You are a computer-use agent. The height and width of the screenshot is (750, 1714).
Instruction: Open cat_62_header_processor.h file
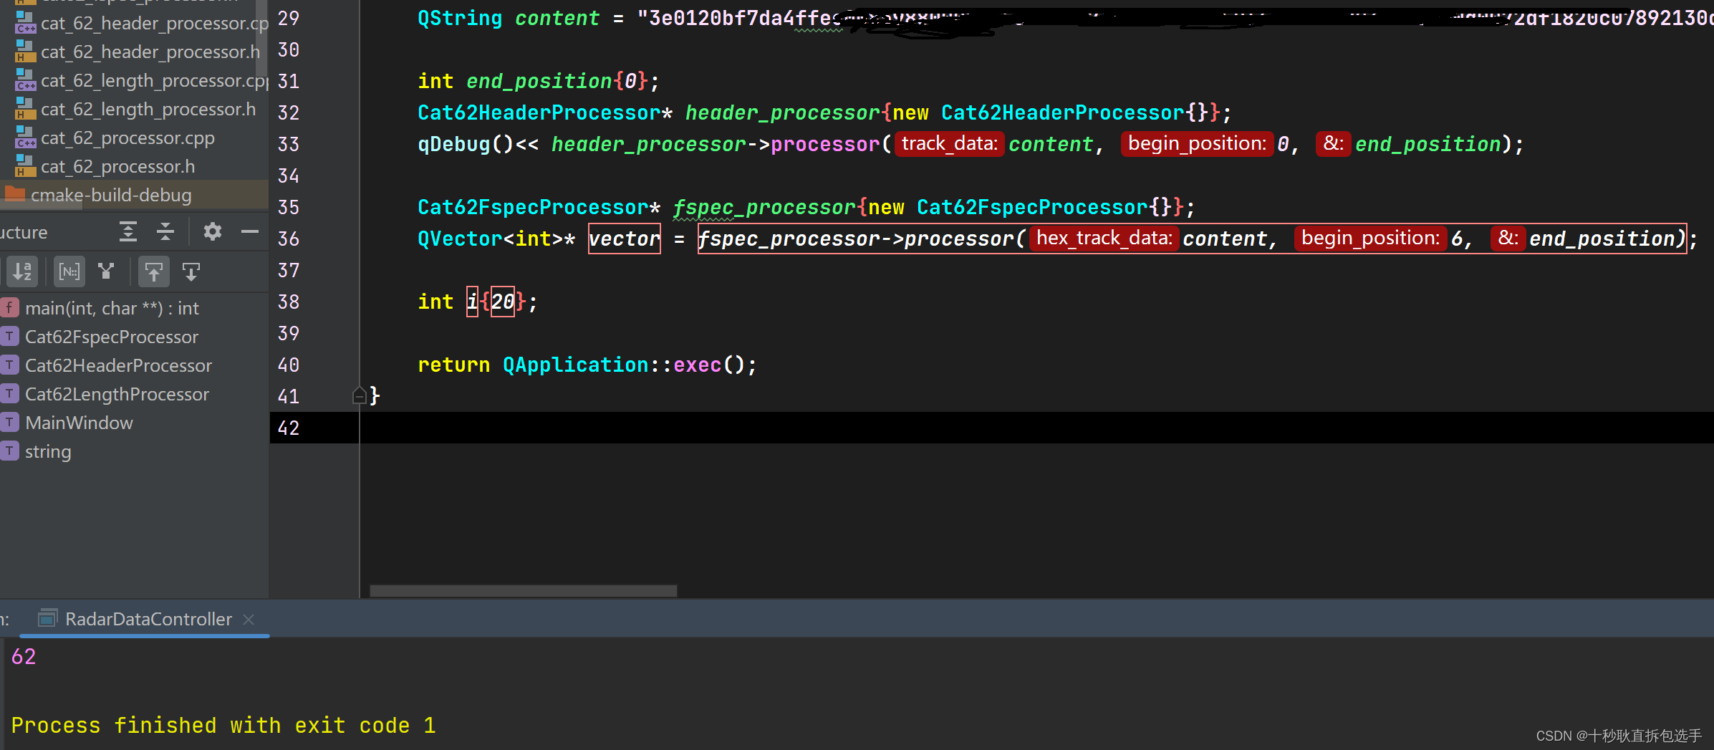click(x=150, y=52)
